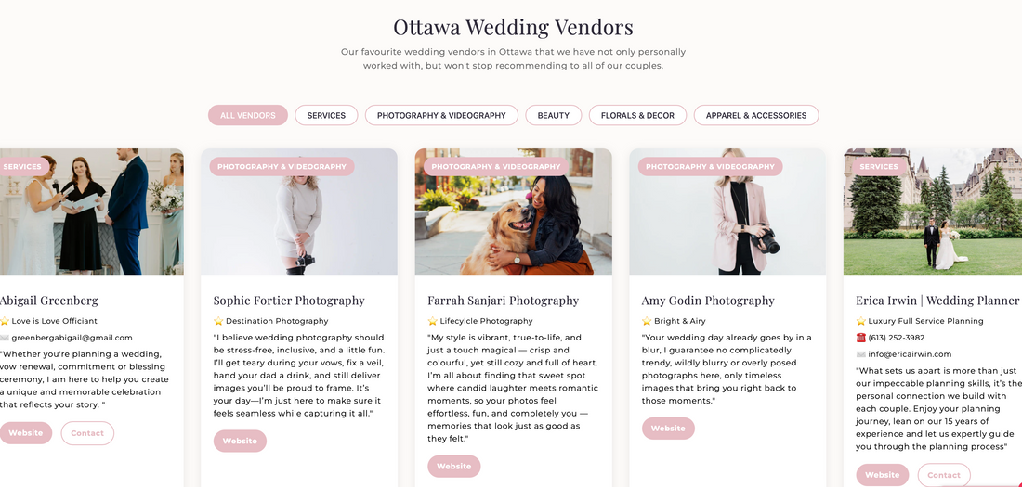Open the Apparel & Accessories filter
The width and height of the screenshot is (1022, 487).
(x=756, y=115)
